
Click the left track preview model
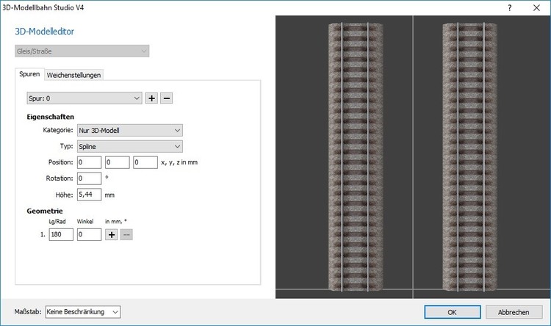coord(356,156)
